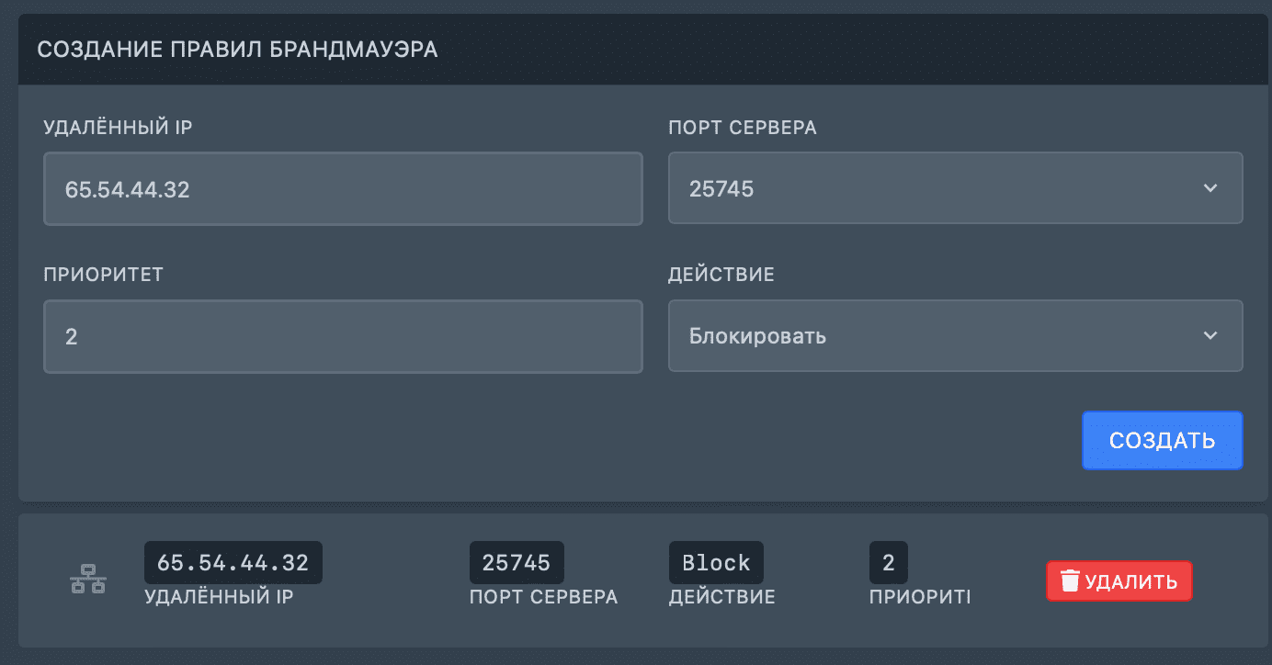The height and width of the screenshot is (665, 1272).
Task: Click the 65.54.44.32 badge in the rule row
Action: (x=233, y=562)
